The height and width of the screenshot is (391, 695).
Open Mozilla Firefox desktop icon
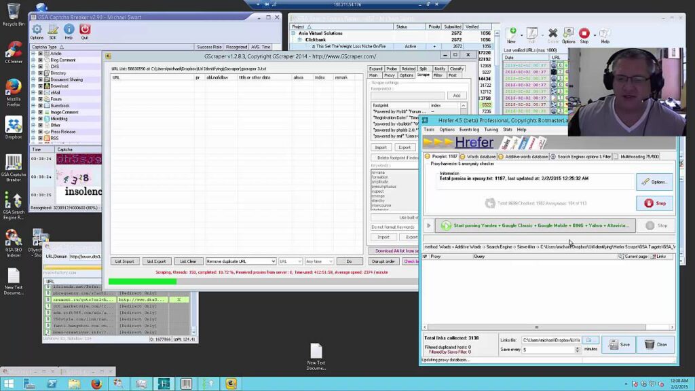[14, 92]
